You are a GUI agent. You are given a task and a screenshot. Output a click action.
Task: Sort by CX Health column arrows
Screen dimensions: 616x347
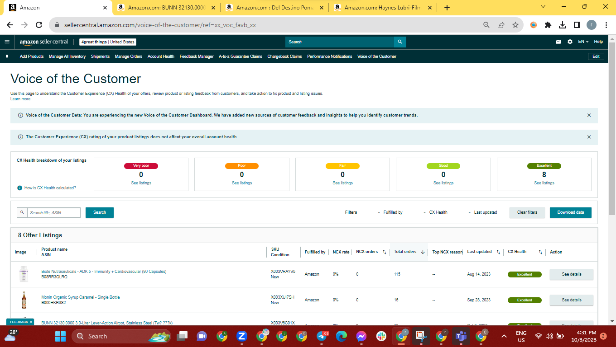click(x=540, y=252)
